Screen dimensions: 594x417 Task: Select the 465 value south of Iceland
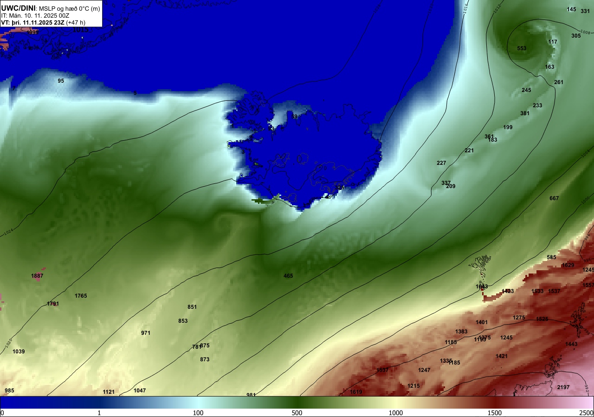288,276
